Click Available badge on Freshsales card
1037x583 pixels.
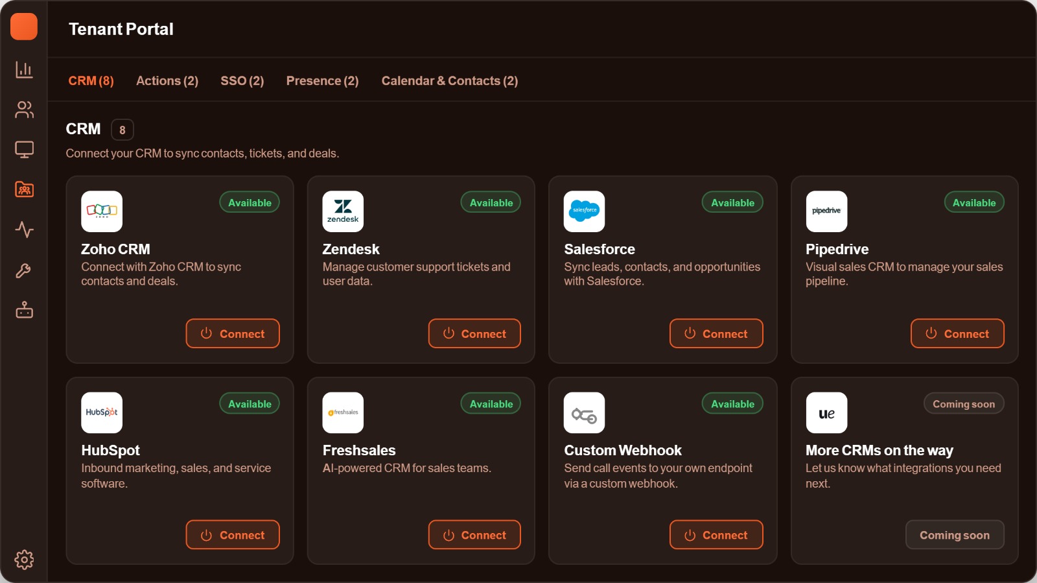pos(491,403)
